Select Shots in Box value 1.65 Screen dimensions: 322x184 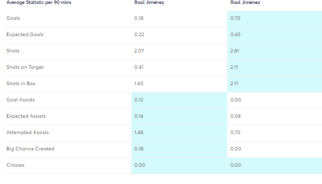tap(139, 84)
